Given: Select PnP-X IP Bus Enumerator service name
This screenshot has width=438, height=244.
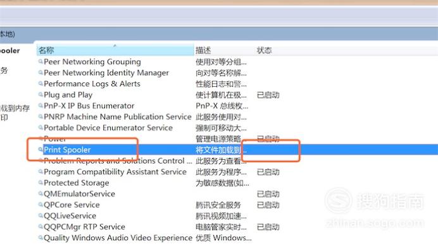Looking at the screenshot, I should pos(89,106).
